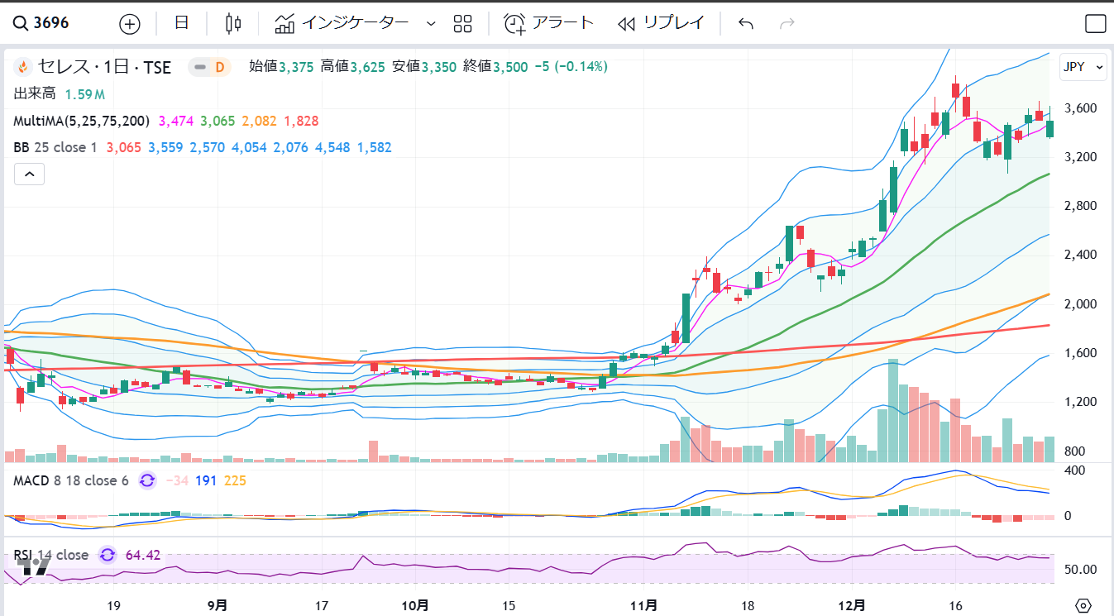1114x616 pixels.
Task: Open the candlestick chart style selector
Action: tap(233, 23)
